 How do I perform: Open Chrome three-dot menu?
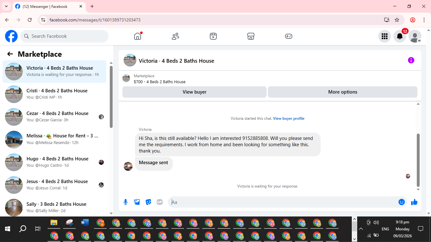(424, 20)
